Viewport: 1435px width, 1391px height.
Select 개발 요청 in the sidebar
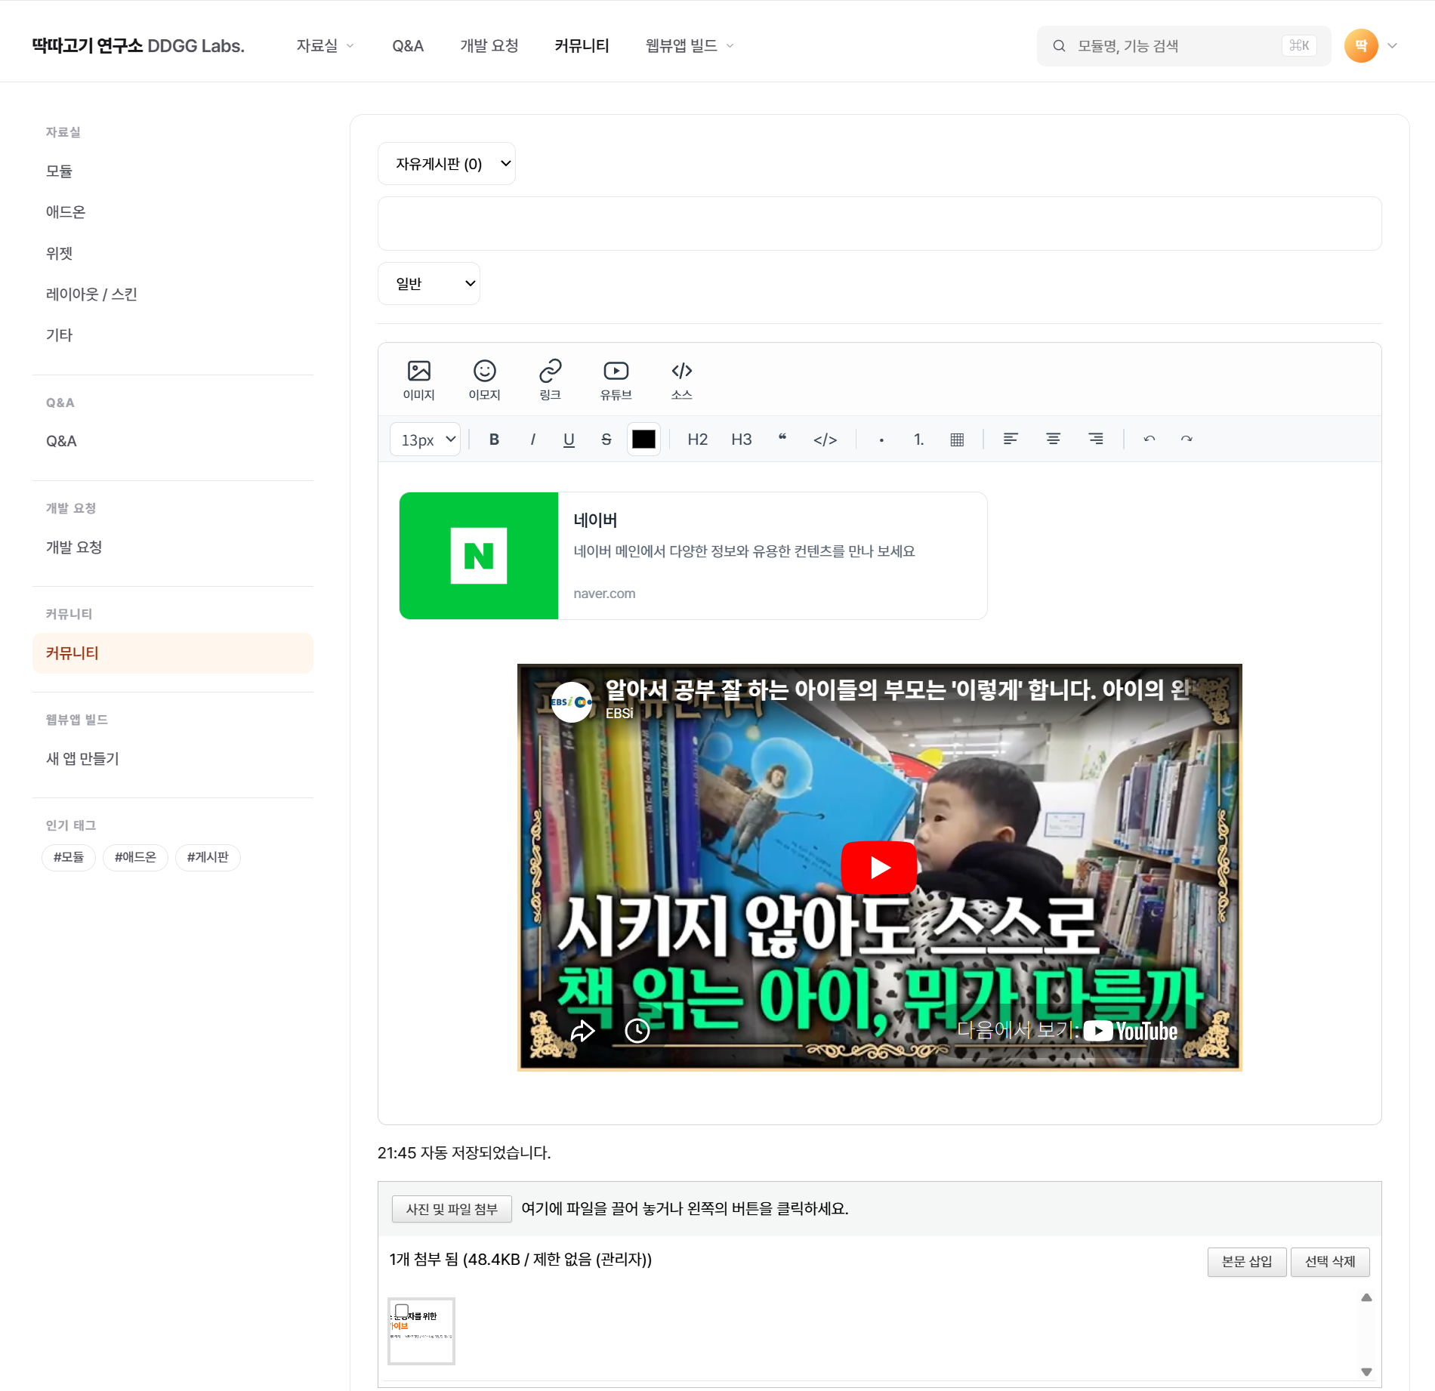173,547
